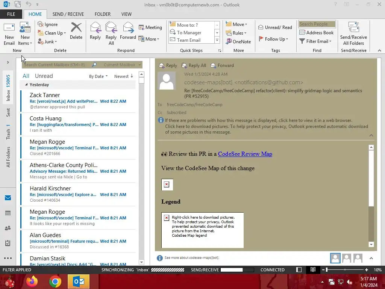Ignore the selected conversation

click(48, 24)
